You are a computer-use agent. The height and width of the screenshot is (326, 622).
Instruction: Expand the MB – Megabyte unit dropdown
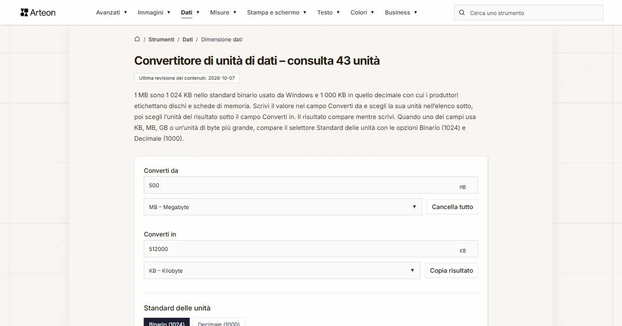[283, 207]
